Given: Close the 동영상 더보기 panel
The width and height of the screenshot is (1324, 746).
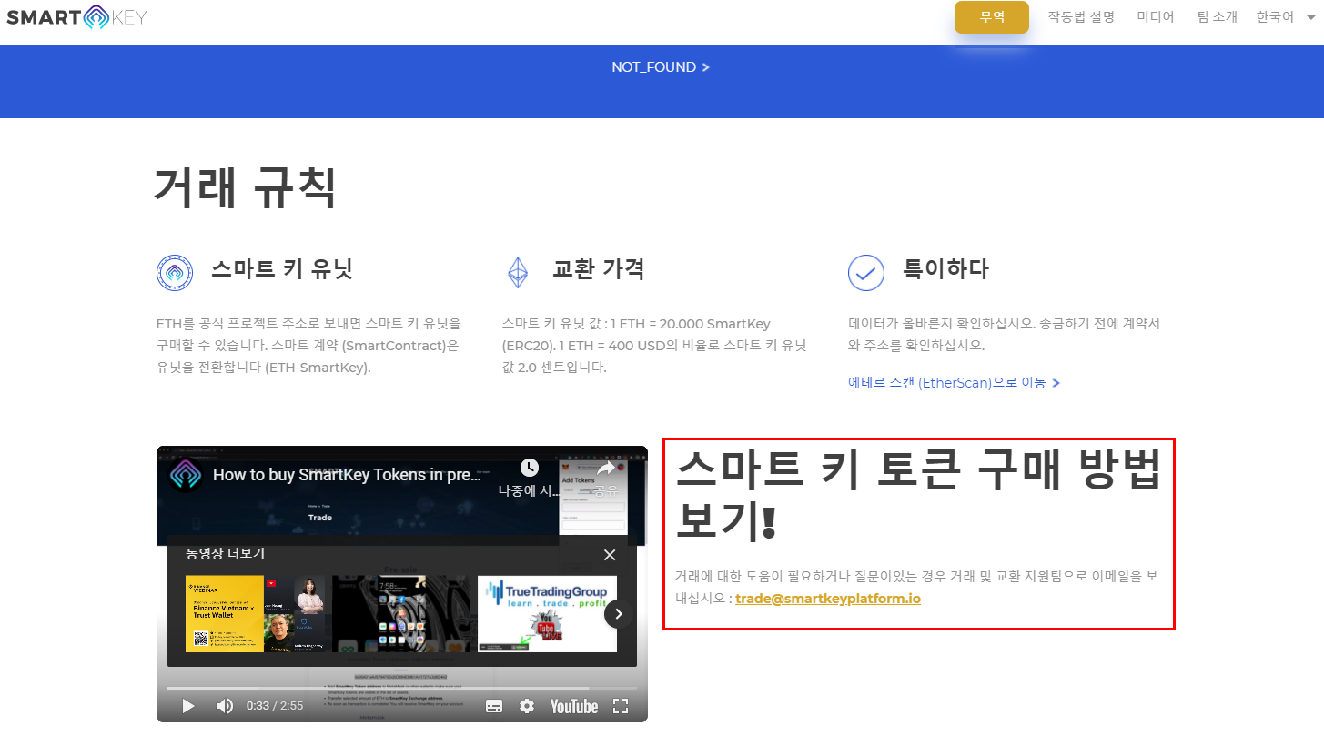Looking at the screenshot, I should coord(610,555).
